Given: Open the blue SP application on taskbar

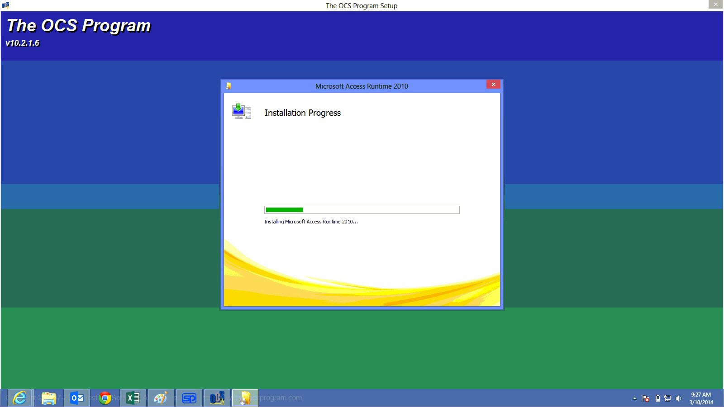Looking at the screenshot, I should (189, 398).
